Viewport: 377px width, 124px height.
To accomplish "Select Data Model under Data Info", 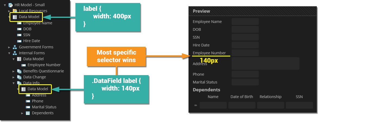I will click(38, 89).
